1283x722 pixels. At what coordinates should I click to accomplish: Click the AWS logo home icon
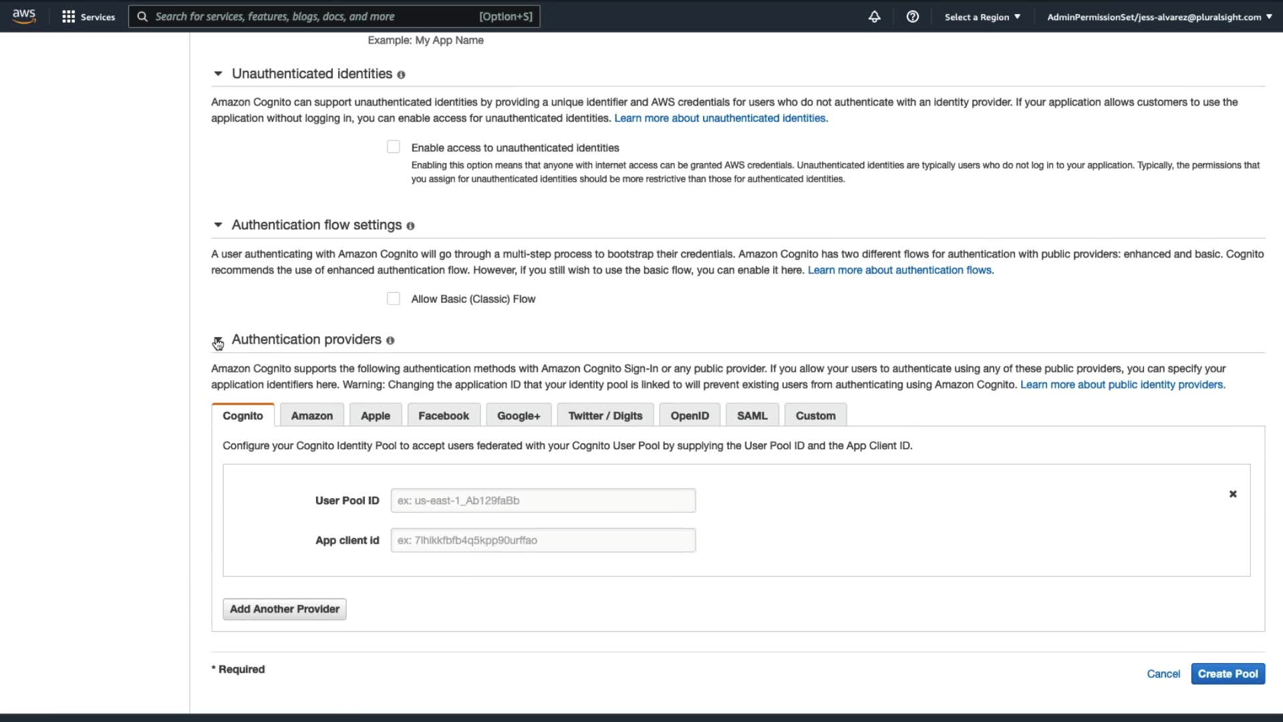24,16
